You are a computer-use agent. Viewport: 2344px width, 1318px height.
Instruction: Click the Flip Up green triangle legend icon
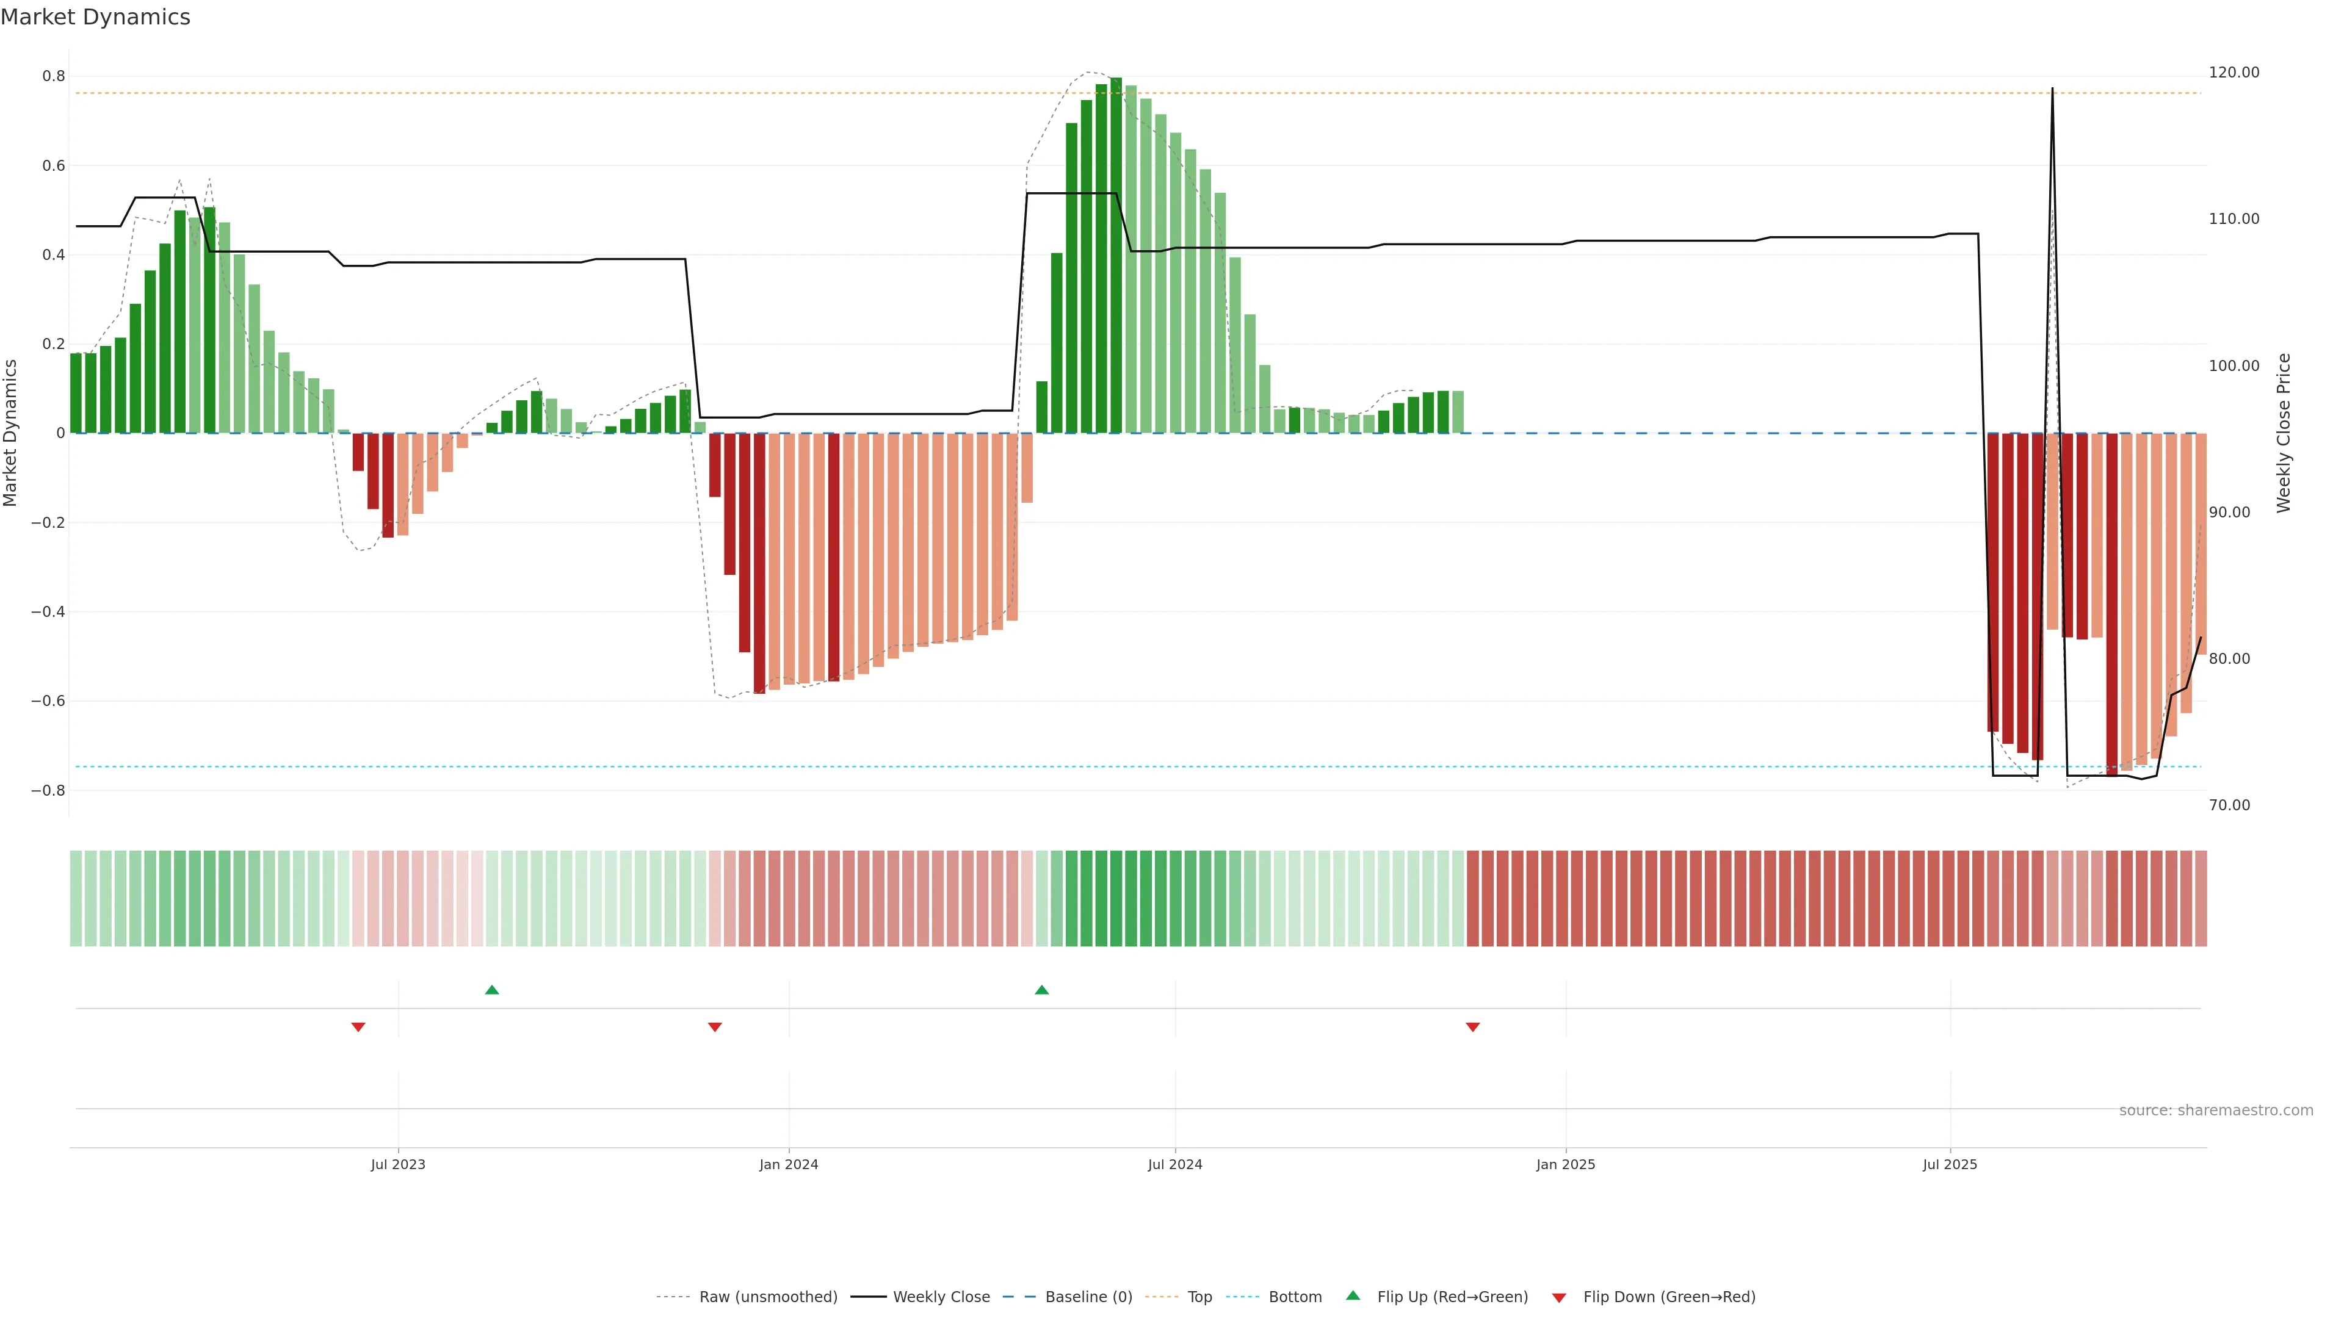click(1353, 1295)
